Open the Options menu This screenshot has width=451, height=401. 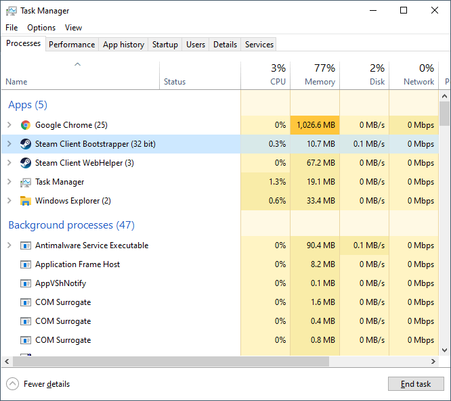click(x=41, y=28)
